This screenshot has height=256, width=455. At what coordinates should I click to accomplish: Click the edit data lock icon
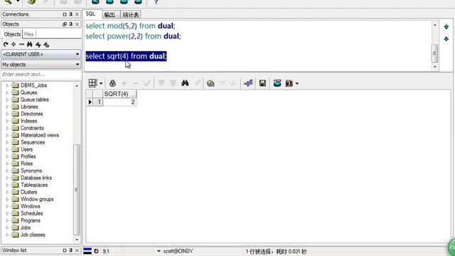[x=112, y=83]
